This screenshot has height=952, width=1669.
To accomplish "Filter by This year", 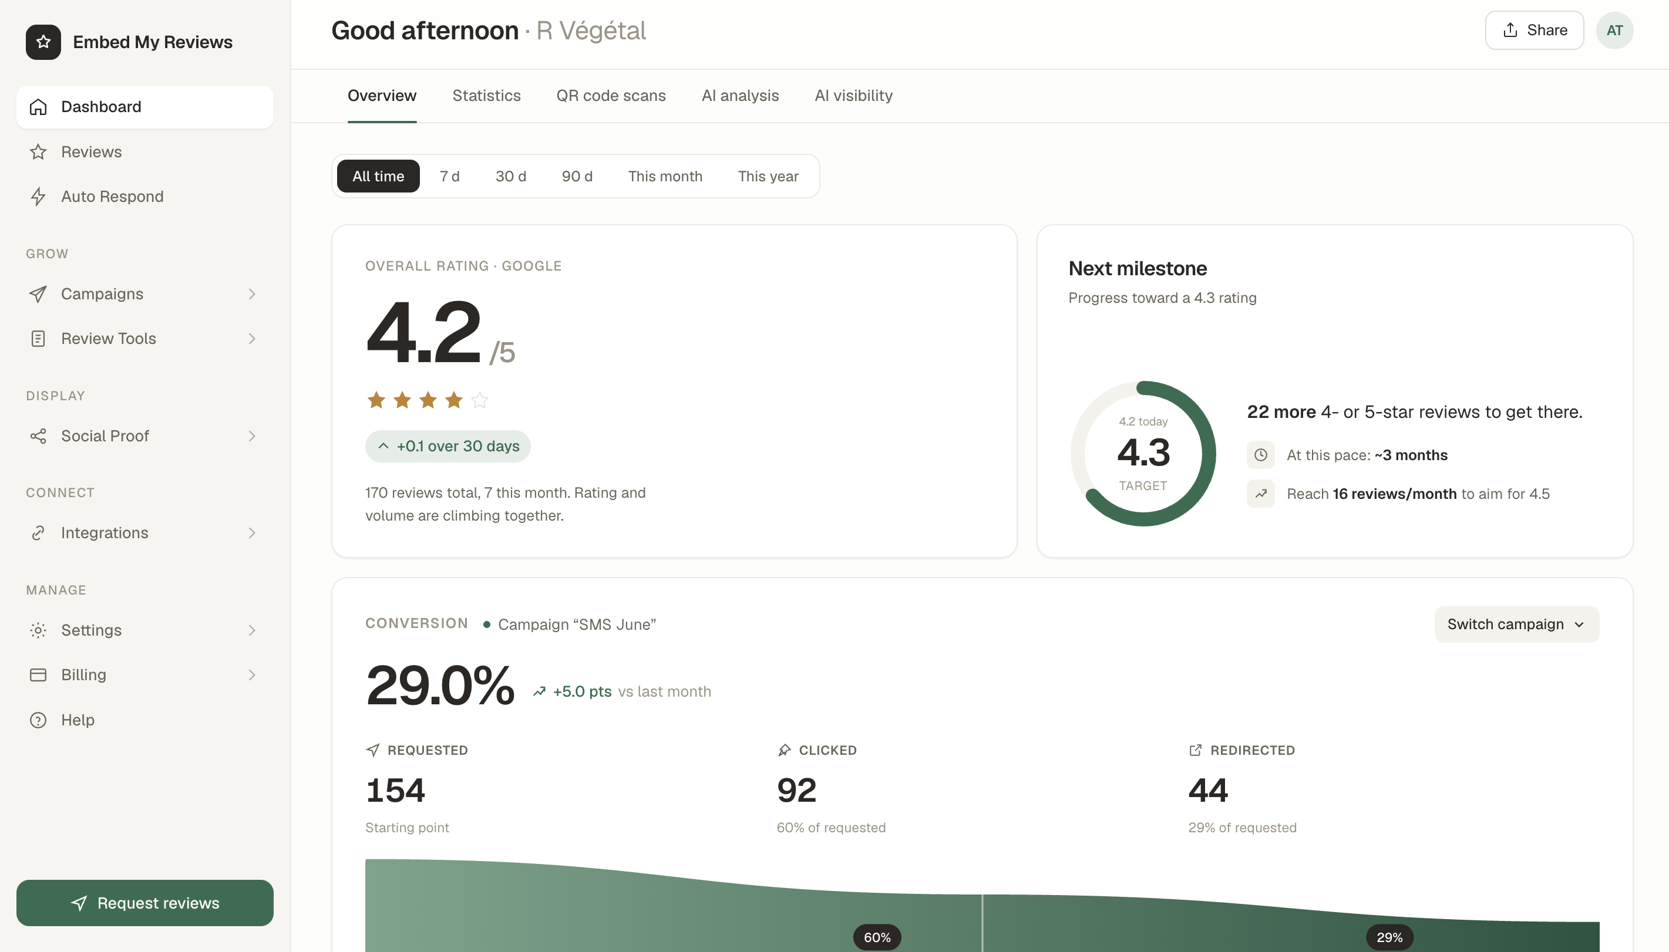I will (x=768, y=176).
